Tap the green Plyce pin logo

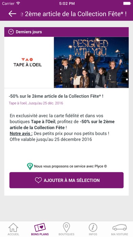coord(30,166)
